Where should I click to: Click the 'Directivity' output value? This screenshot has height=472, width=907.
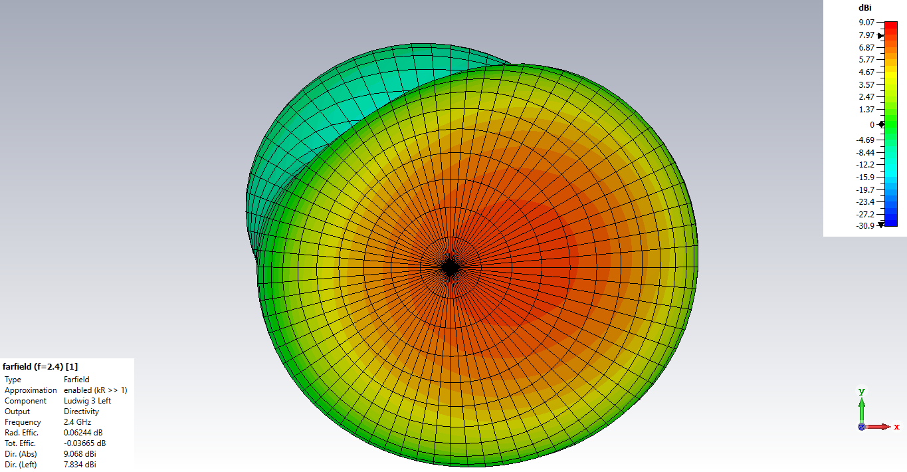(x=81, y=412)
